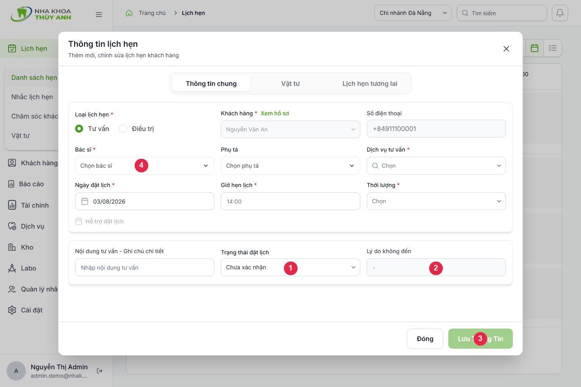The width and height of the screenshot is (581, 387).
Task: Click the Dịch vụ sidebar icon
Action: click(12, 226)
